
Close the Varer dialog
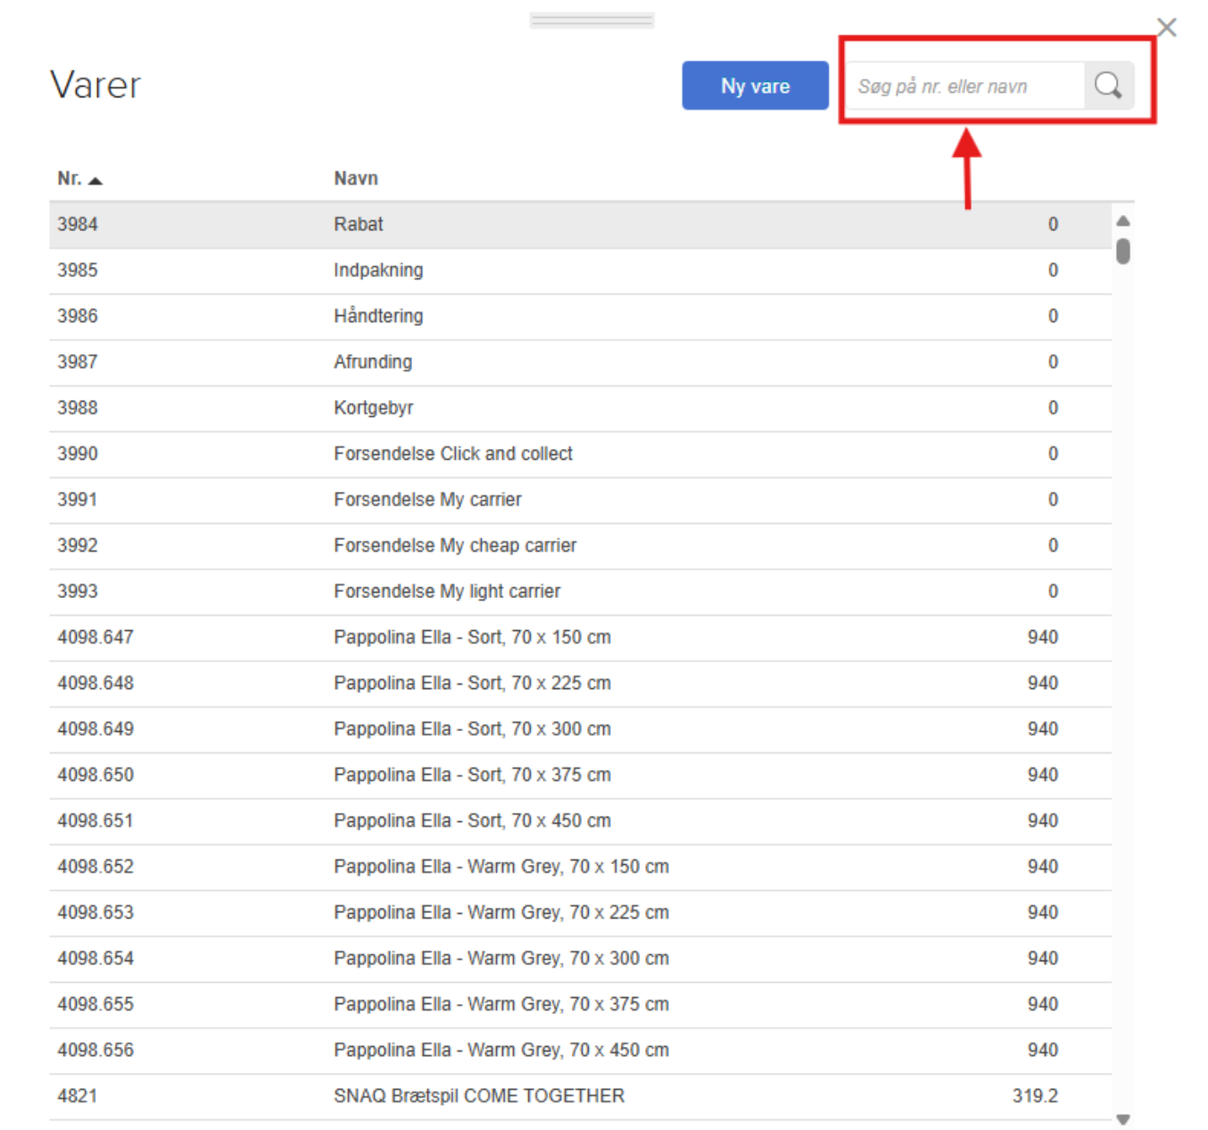coord(1166,28)
